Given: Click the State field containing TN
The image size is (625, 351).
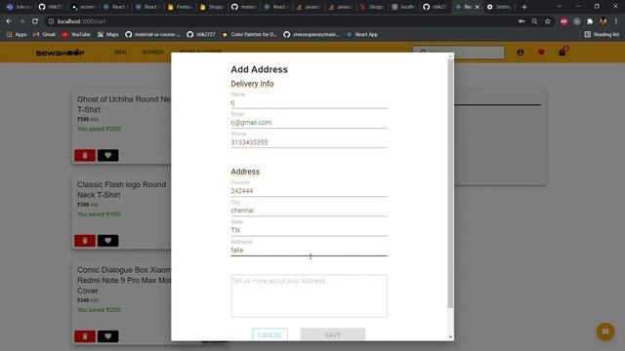Looking at the screenshot, I should click(309, 230).
